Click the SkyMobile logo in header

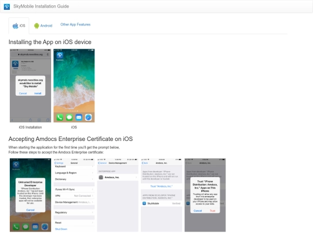coord(7,6)
